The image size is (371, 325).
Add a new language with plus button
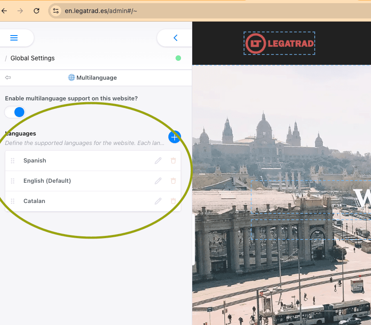click(x=174, y=137)
